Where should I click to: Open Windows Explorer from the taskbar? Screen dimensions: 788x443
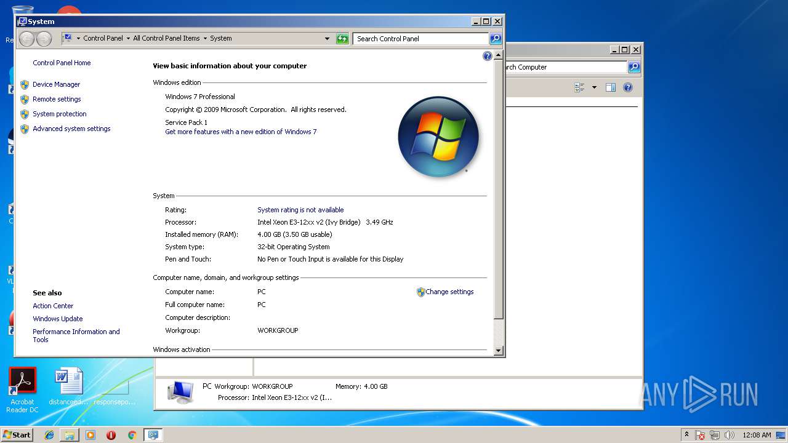[70, 435]
